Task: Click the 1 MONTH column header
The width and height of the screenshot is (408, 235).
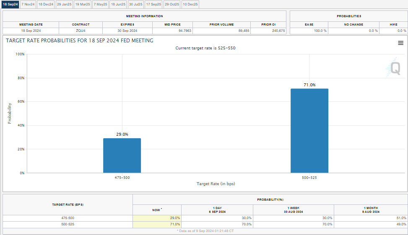Action: tap(370, 209)
